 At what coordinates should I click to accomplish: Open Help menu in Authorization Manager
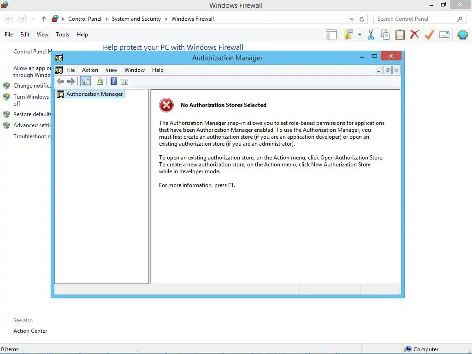click(158, 70)
